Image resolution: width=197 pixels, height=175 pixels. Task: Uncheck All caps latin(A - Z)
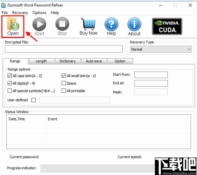[10, 76]
